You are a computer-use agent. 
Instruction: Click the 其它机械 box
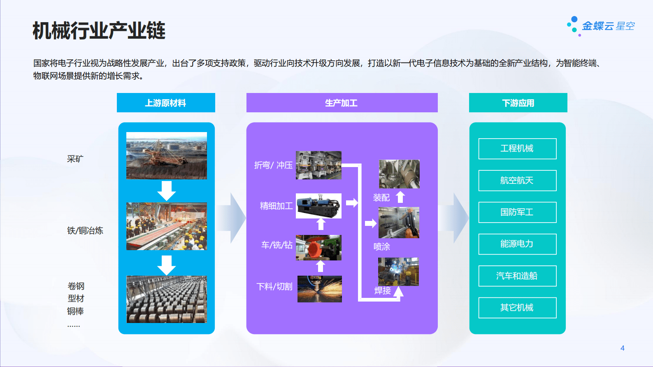[517, 308]
